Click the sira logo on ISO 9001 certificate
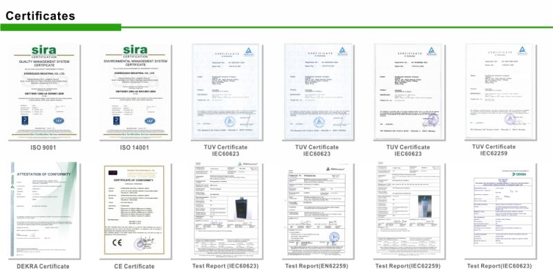Screen dimensions: 553x269 [x=44, y=50]
